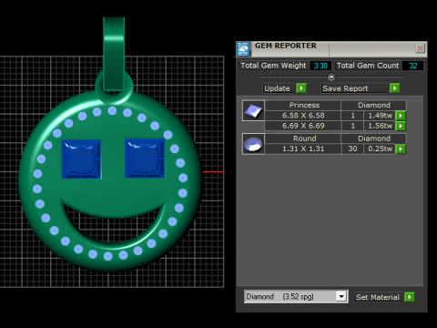Click the Total Gem Weight value 3.30
Screen dimensions: 437x328
(x=320, y=66)
